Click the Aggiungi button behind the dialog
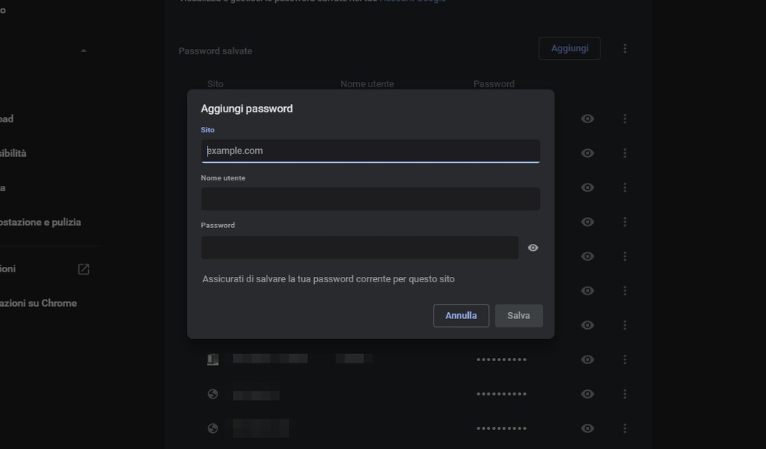The height and width of the screenshot is (449, 766). (569, 48)
